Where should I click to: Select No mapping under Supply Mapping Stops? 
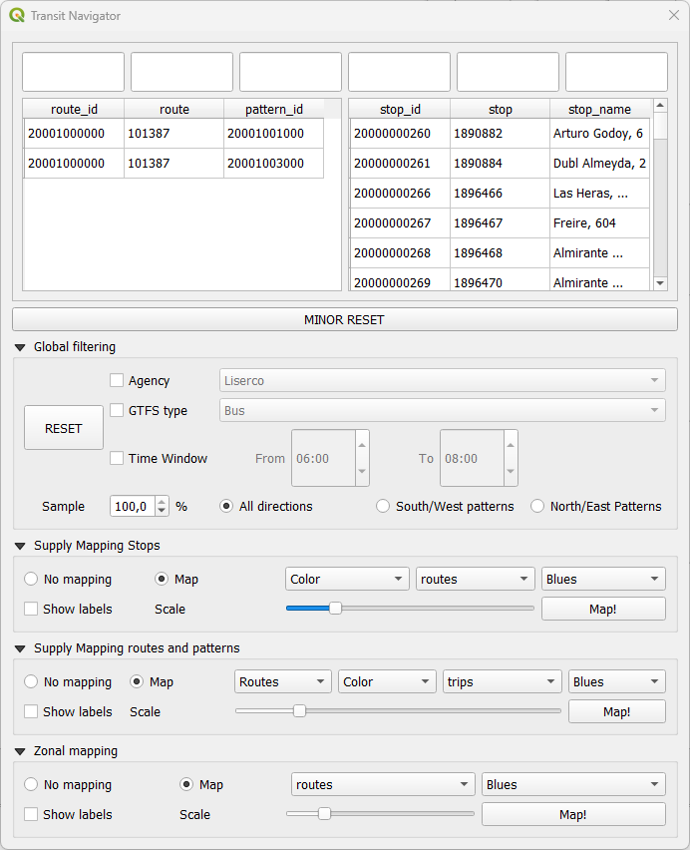31,579
